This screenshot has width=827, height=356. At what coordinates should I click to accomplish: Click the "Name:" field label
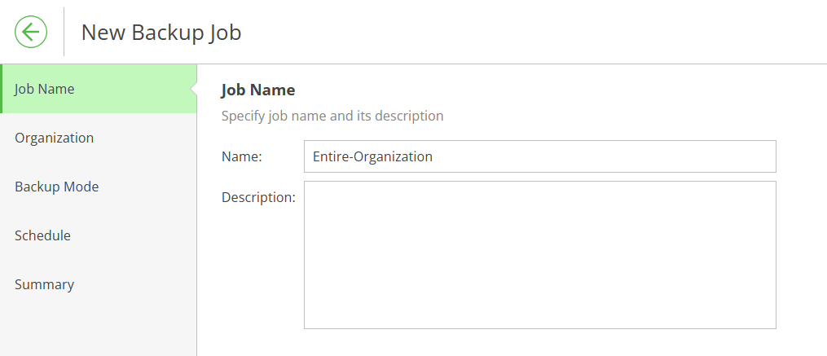[x=241, y=156]
